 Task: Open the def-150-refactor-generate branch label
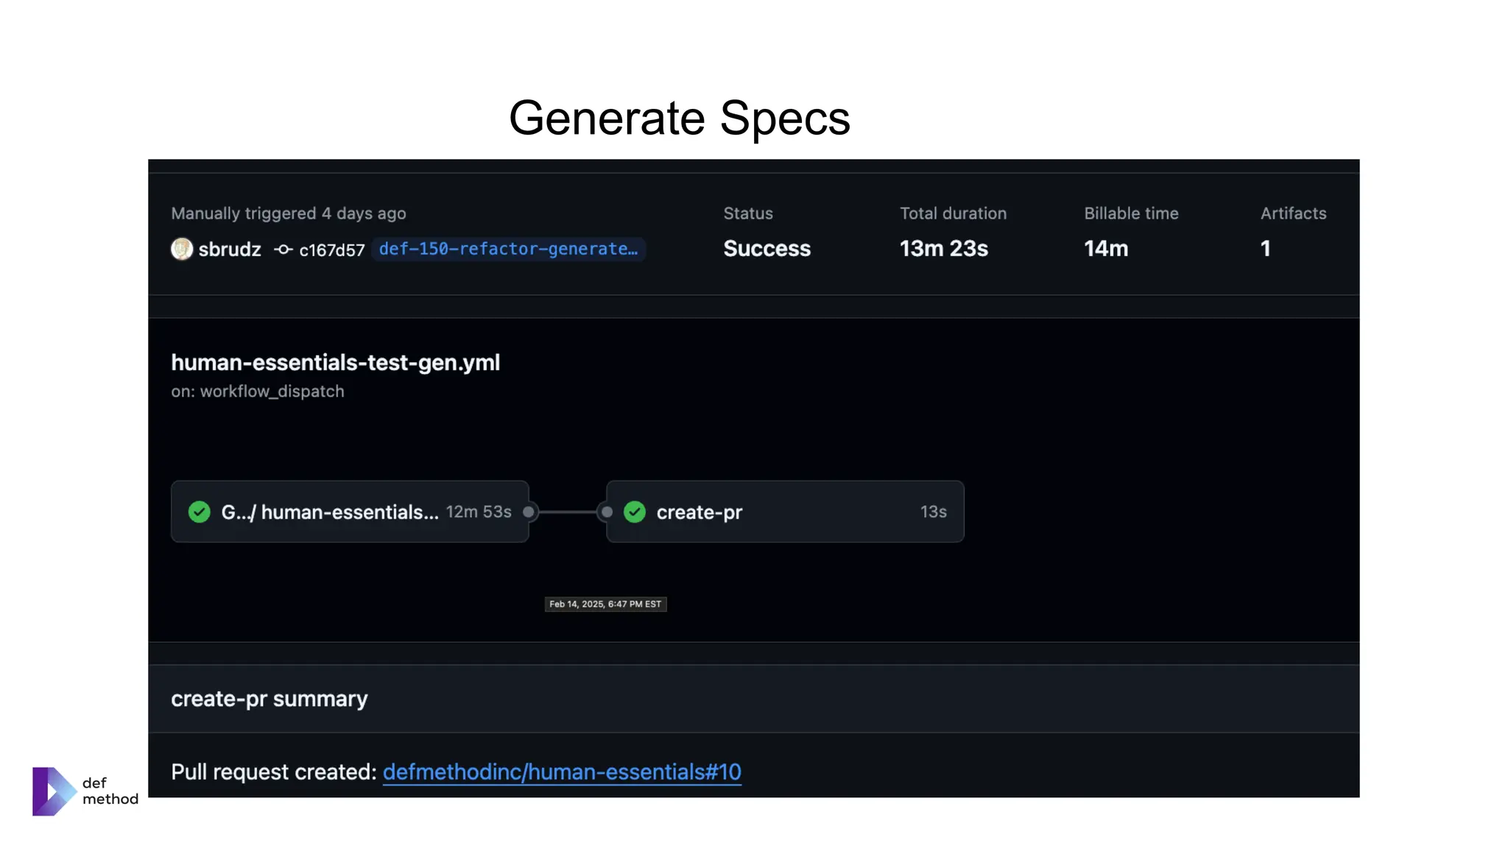(x=509, y=249)
